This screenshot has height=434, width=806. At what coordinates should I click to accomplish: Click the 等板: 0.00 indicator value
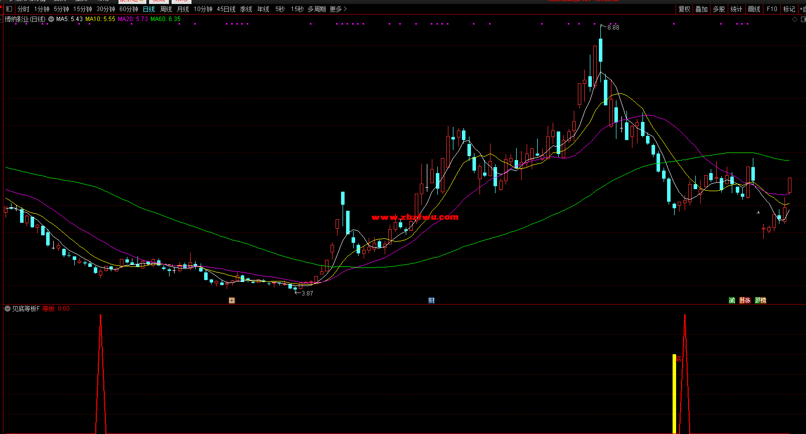click(x=56, y=309)
